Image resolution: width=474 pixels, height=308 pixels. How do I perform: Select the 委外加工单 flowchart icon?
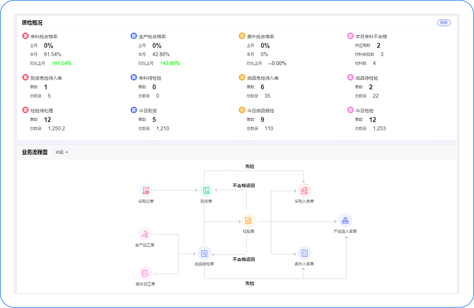click(x=145, y=273)
